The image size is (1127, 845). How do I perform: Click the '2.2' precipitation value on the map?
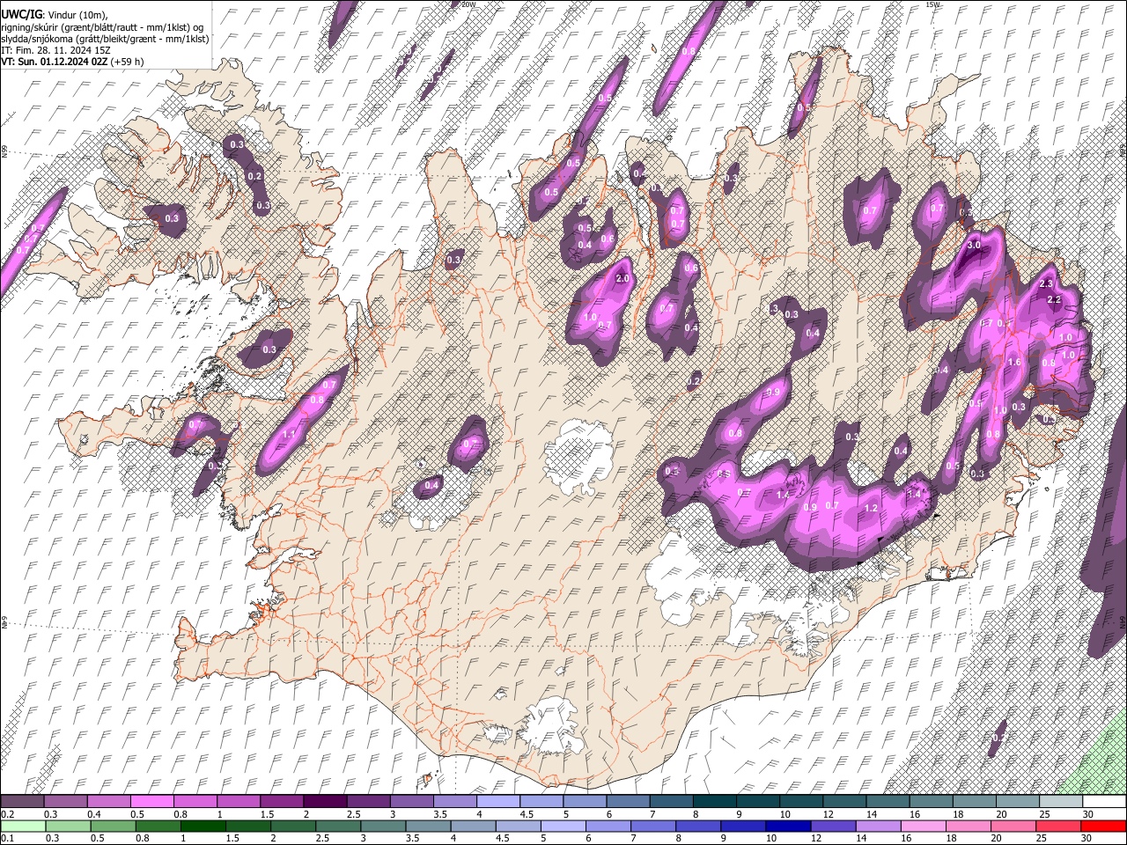[x=1054, y=300]
